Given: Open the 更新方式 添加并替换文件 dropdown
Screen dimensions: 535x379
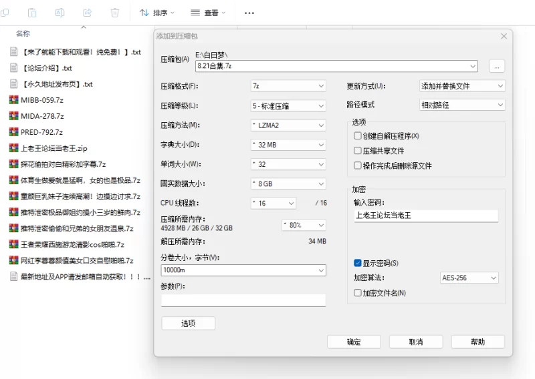Looking at the screenshot, I should (x=462, y=86).
